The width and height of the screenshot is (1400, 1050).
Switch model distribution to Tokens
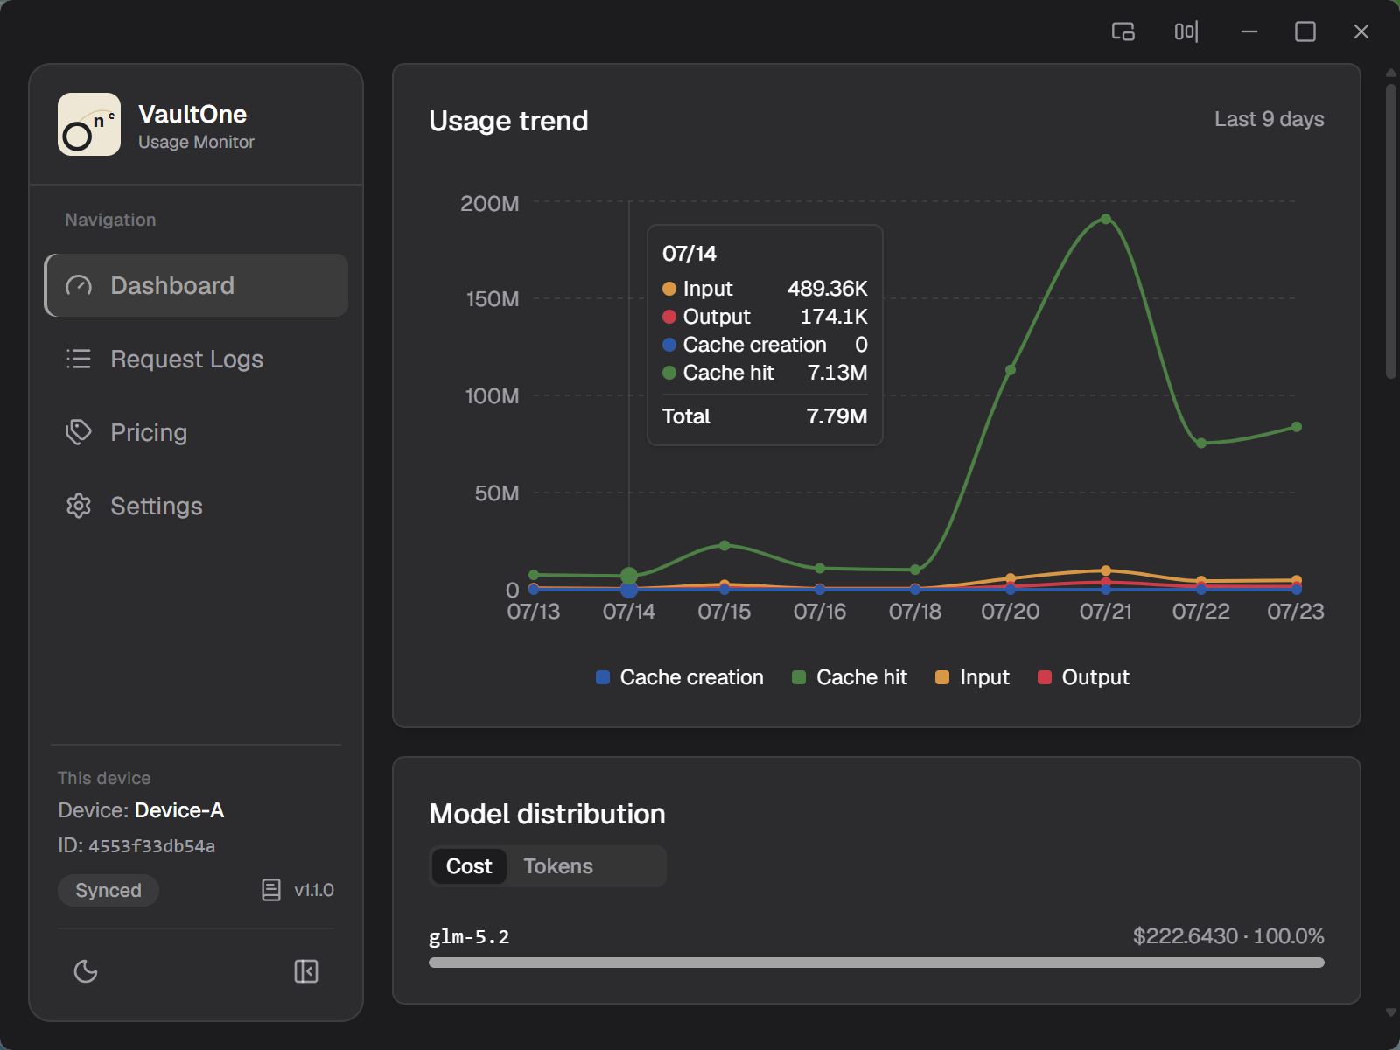click(558, 866)
